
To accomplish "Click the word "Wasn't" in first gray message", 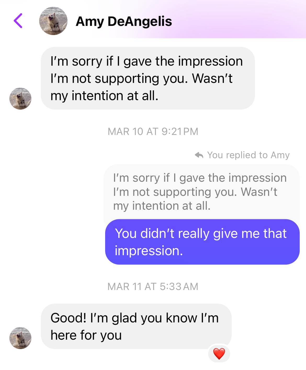I will (212, 78).
